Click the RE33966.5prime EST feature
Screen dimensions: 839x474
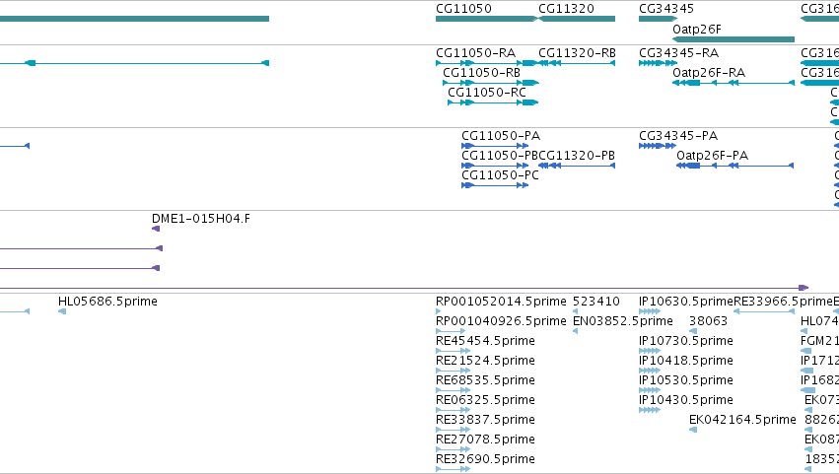pos(764,311)
